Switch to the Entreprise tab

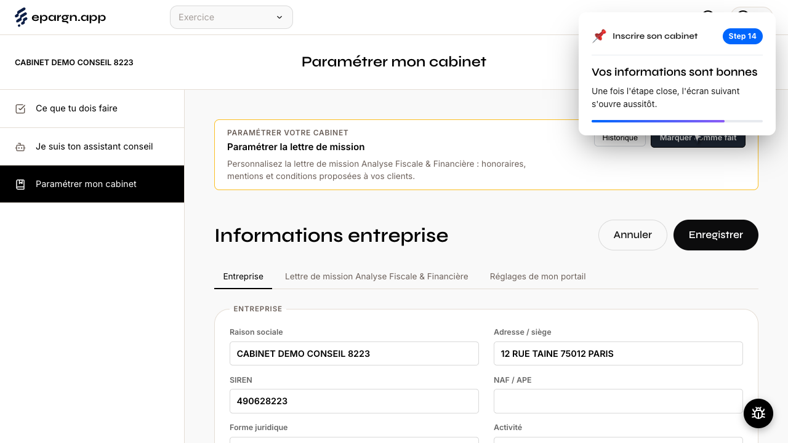point(243,277)
